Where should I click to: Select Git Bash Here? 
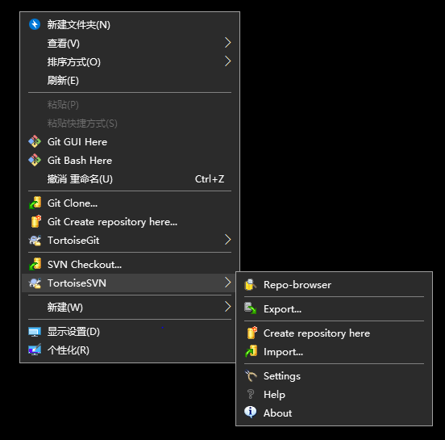tap(130, 160)
